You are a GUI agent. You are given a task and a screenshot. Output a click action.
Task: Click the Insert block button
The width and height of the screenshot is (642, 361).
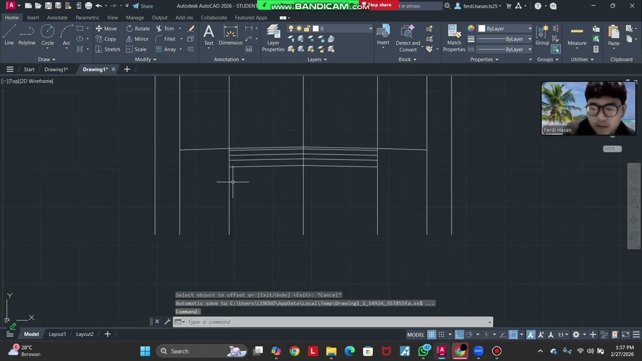tap(383, 35)
